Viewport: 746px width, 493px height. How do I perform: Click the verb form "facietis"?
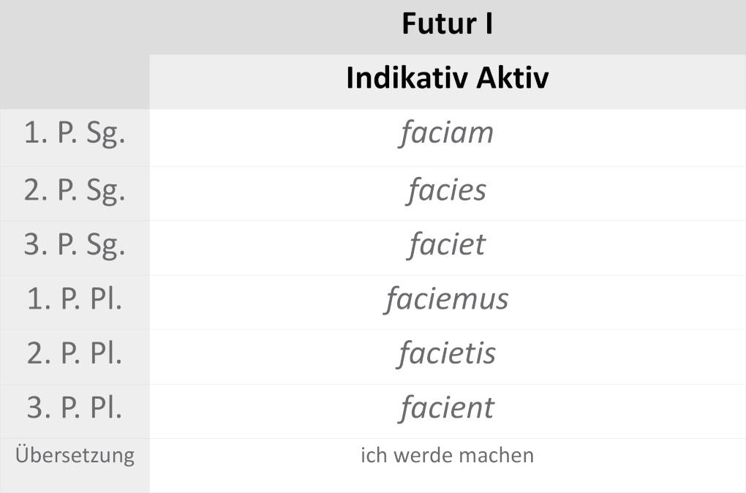pyautogui.click(x=447, y=353)
